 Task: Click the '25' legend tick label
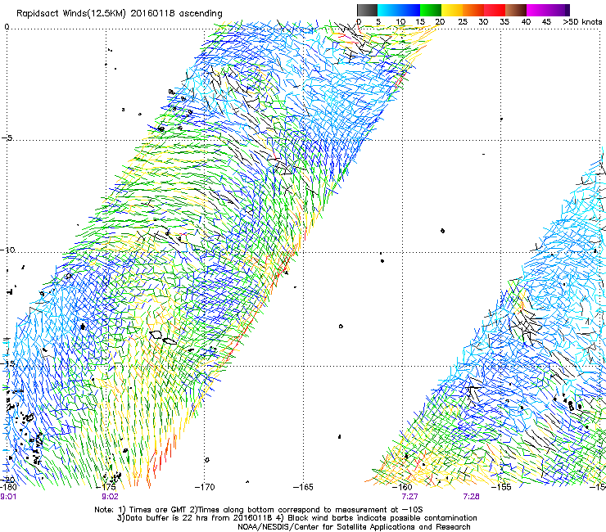[463, 22]
